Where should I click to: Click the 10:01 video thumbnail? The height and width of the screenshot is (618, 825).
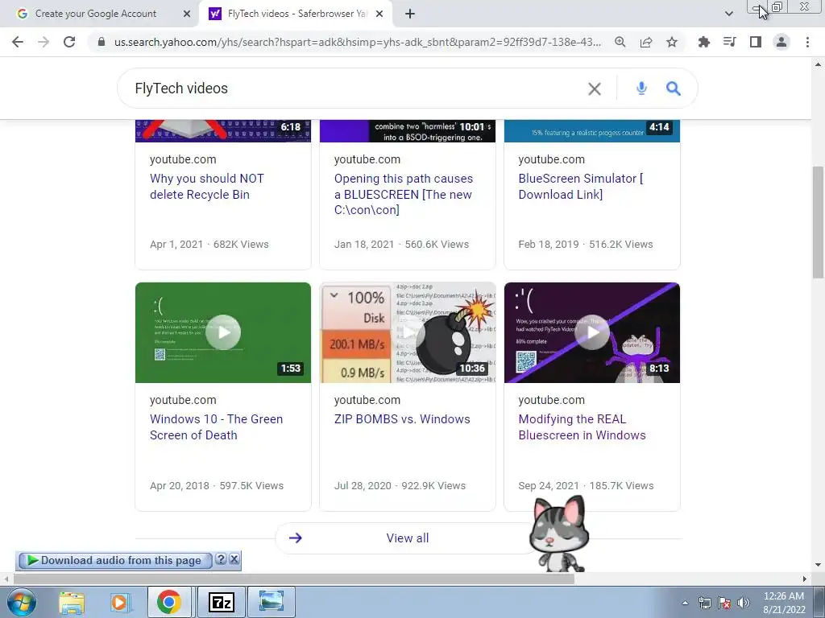408,131
